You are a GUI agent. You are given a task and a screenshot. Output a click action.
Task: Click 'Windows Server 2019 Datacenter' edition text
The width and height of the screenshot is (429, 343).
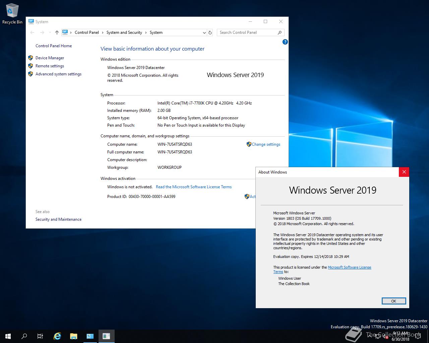[136, 68]
